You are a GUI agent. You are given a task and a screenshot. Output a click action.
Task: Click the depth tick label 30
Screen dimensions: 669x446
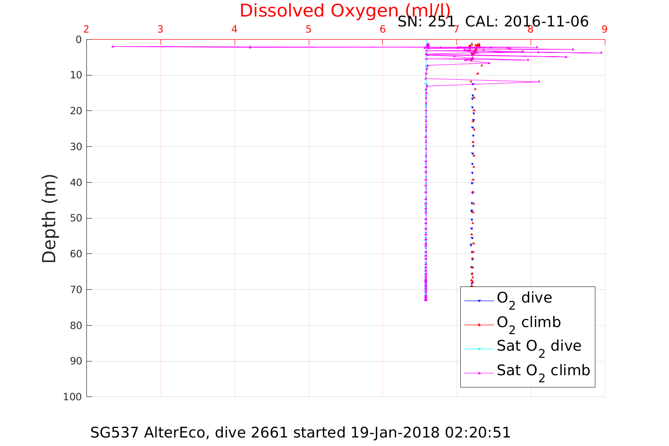(x=76, y=147)
